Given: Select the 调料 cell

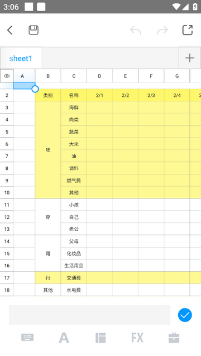Looking at the screenshot, I should [x=74, y=168].
